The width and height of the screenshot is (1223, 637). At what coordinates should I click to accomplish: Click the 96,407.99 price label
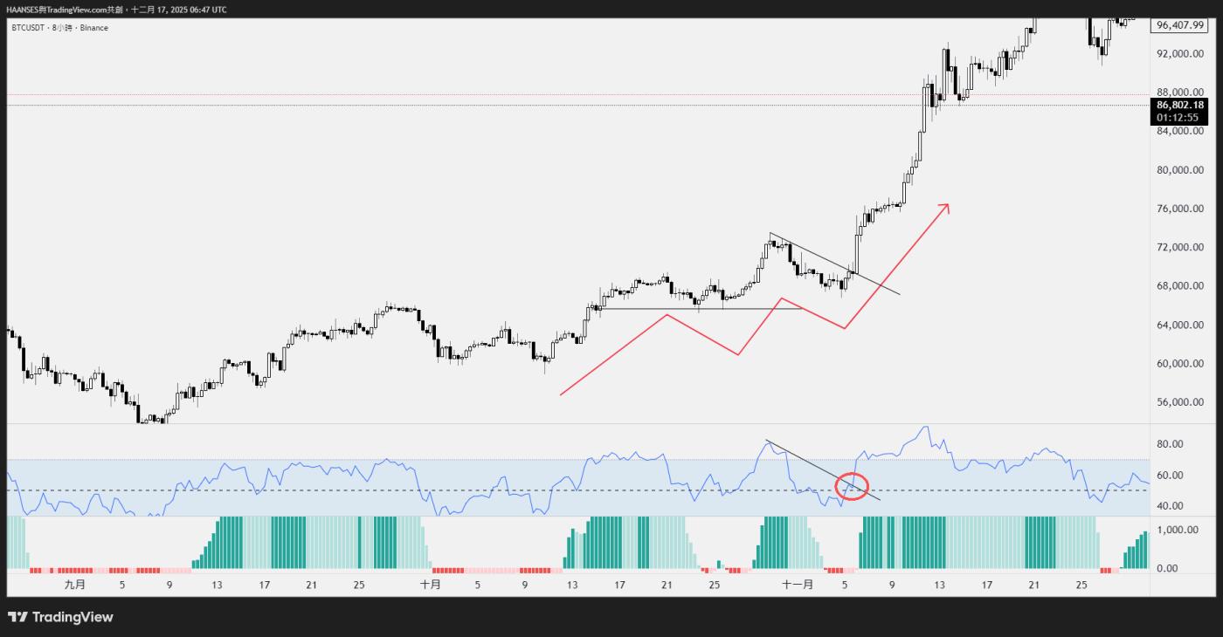pos(1180,25)
